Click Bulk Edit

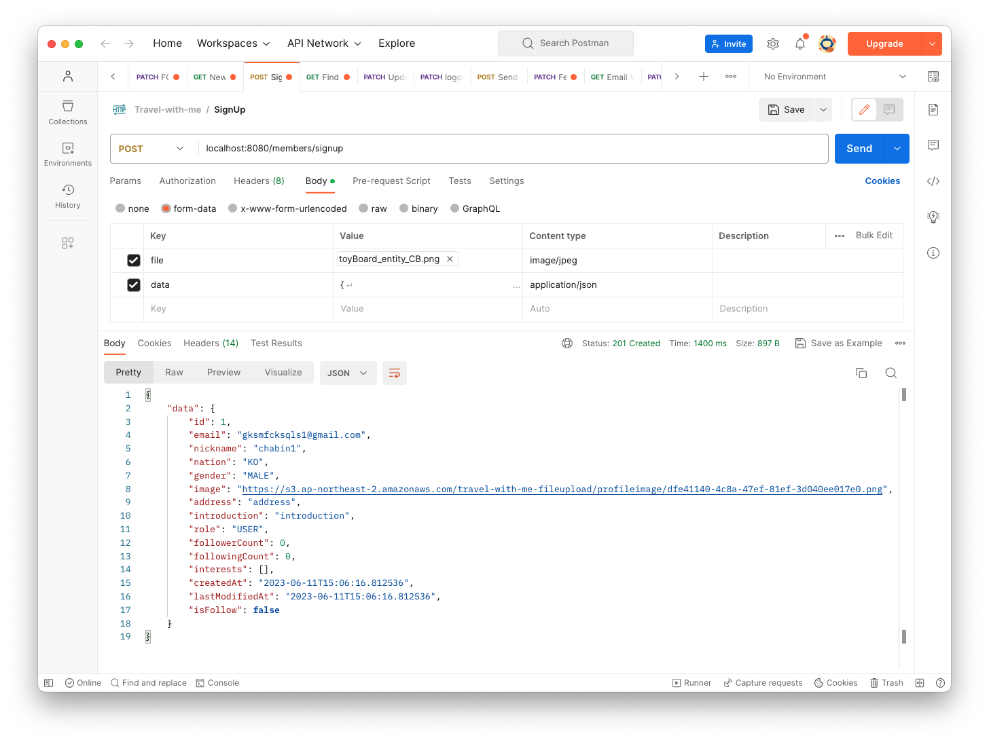point(874,236)
